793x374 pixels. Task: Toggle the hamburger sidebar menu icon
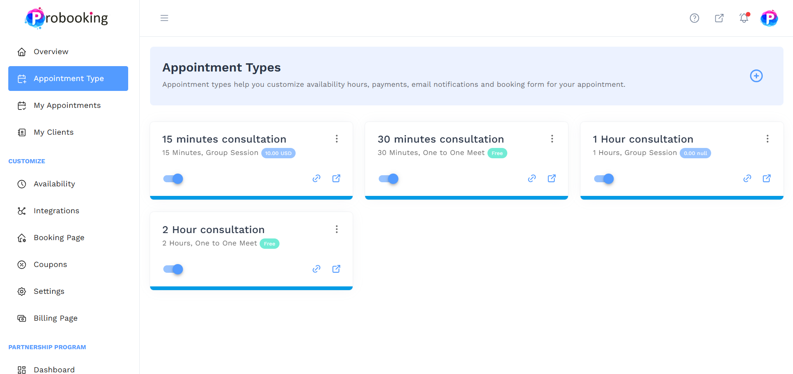tap(164, 18)
